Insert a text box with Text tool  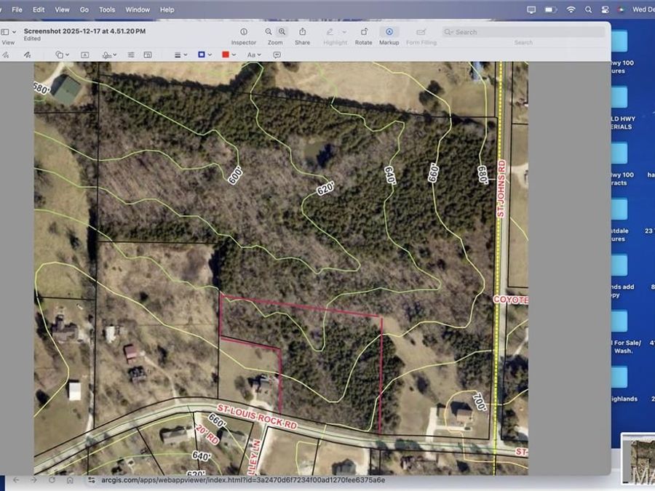click(x=85, y=55)
